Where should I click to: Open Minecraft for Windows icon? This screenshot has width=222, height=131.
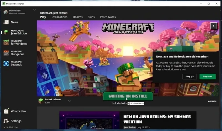6,43
